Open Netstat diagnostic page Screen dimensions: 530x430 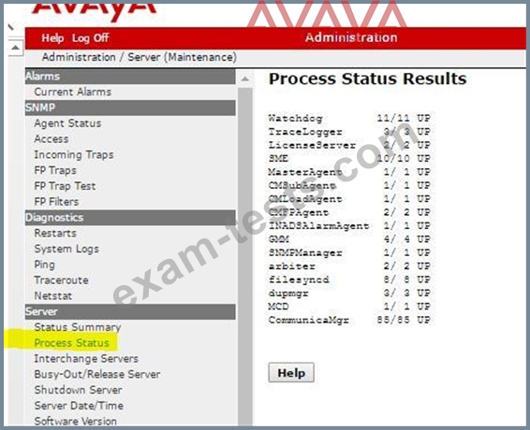click(53, 296)
